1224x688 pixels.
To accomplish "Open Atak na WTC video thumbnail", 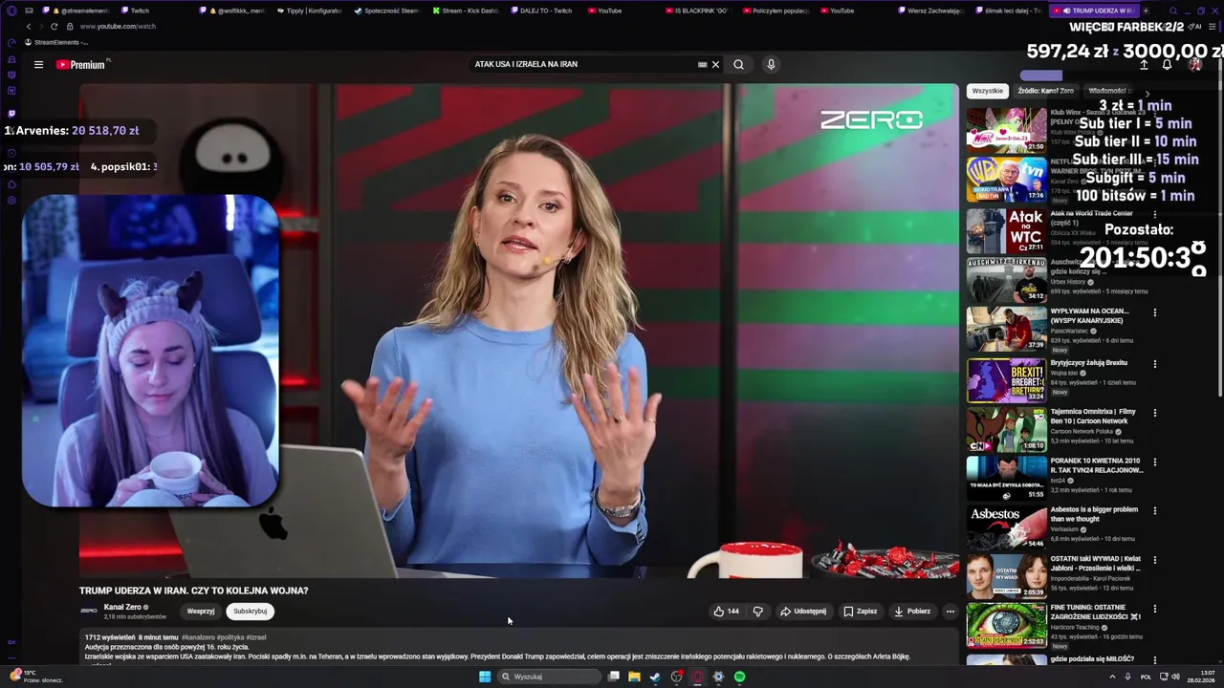I will point(1006,229).
